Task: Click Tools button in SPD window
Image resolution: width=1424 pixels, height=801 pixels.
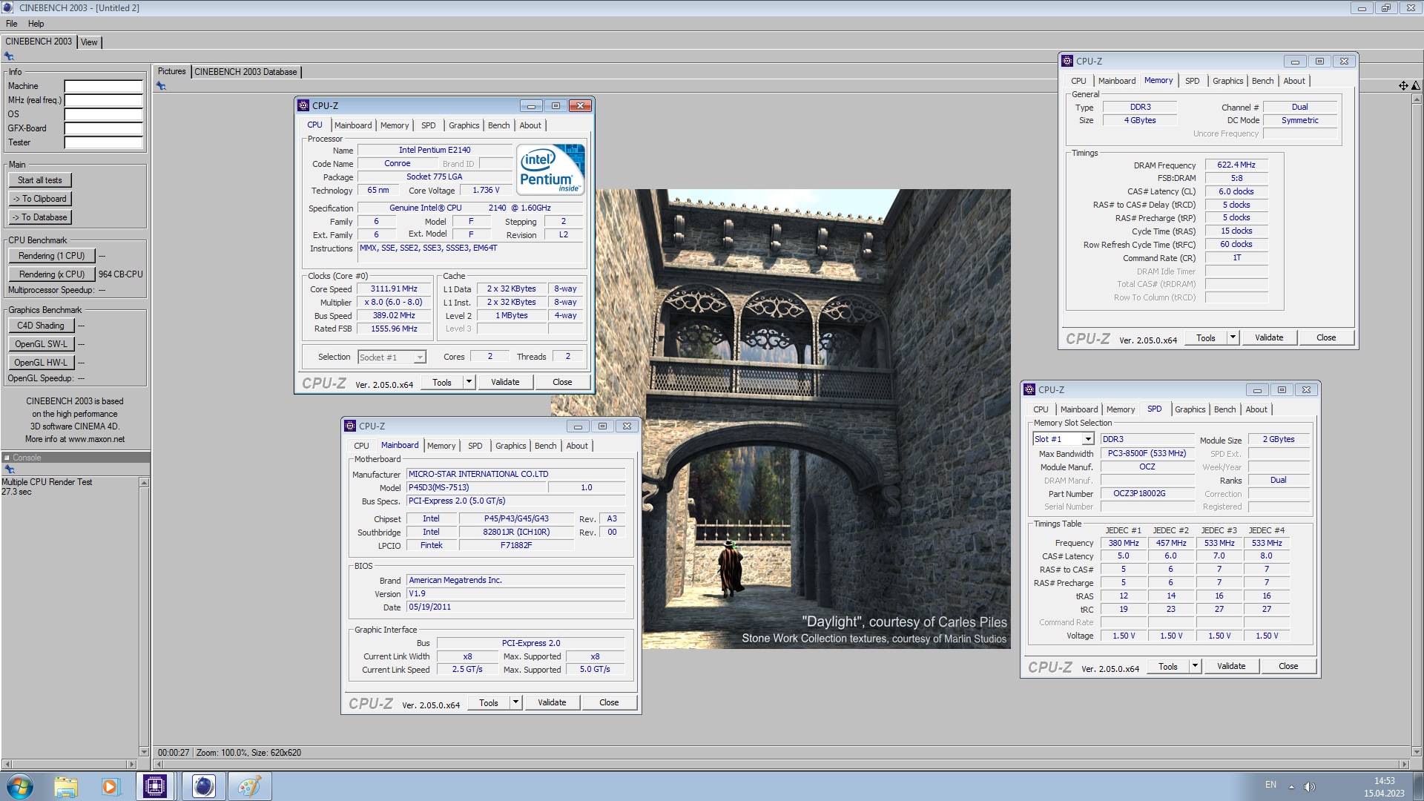Action: pos(1168,667)
